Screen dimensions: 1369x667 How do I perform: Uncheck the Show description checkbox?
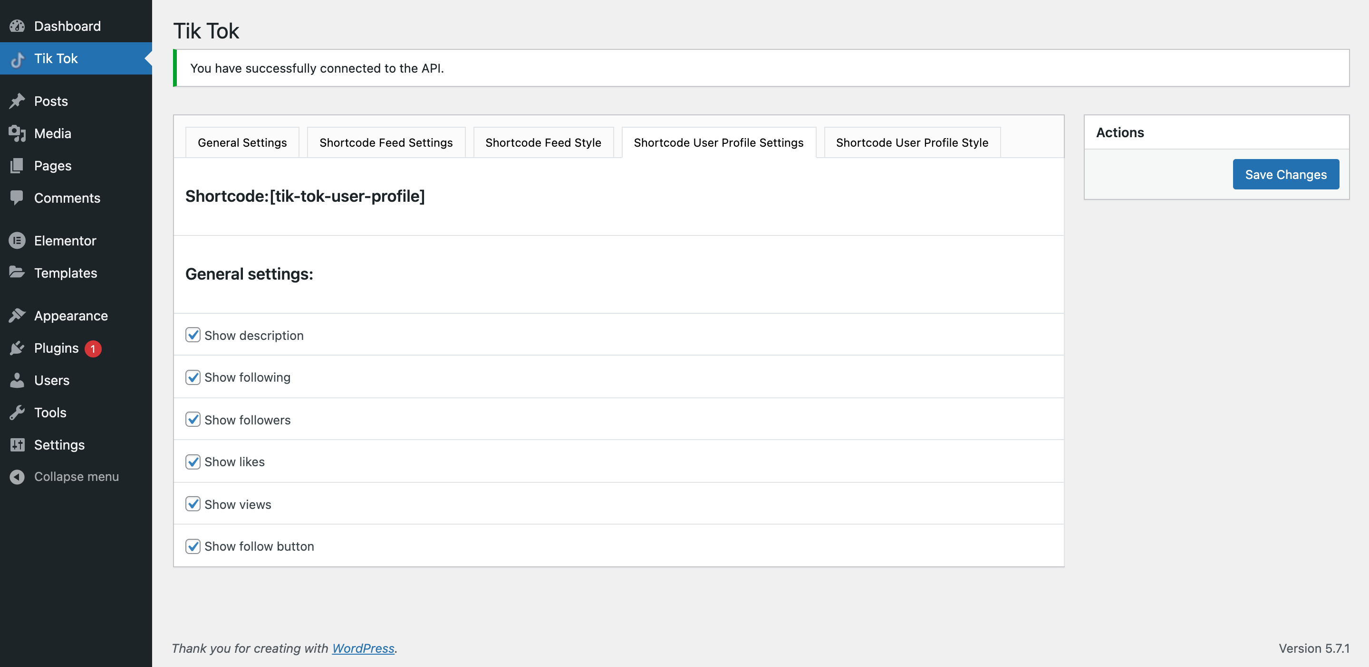(x=193, y=335)
